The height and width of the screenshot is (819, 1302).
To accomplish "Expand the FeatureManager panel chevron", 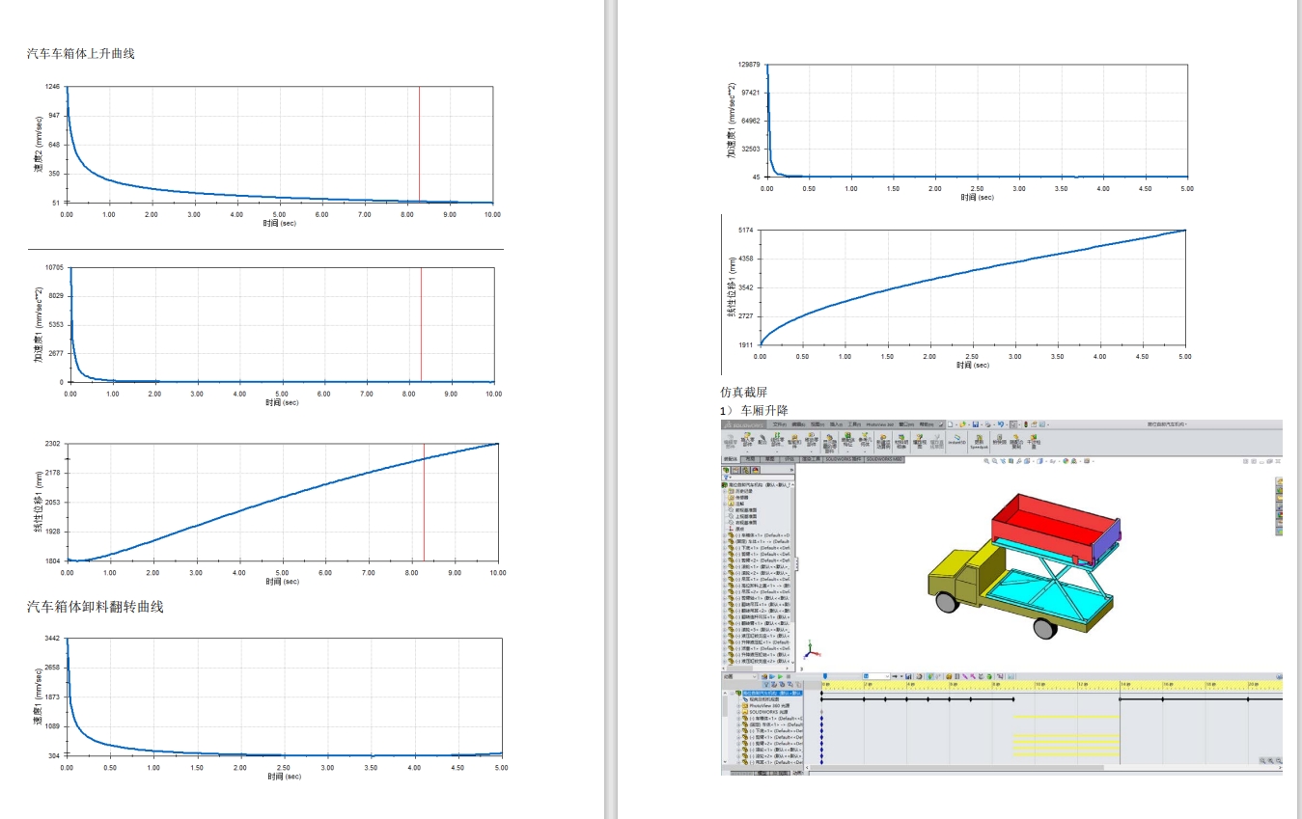I will tap(791, 470).
